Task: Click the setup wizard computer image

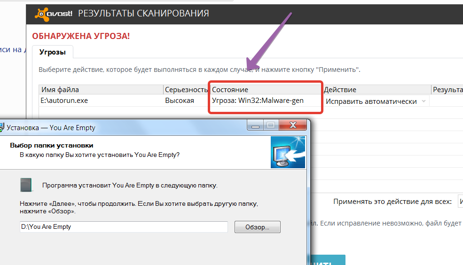Action: [288, 152]
